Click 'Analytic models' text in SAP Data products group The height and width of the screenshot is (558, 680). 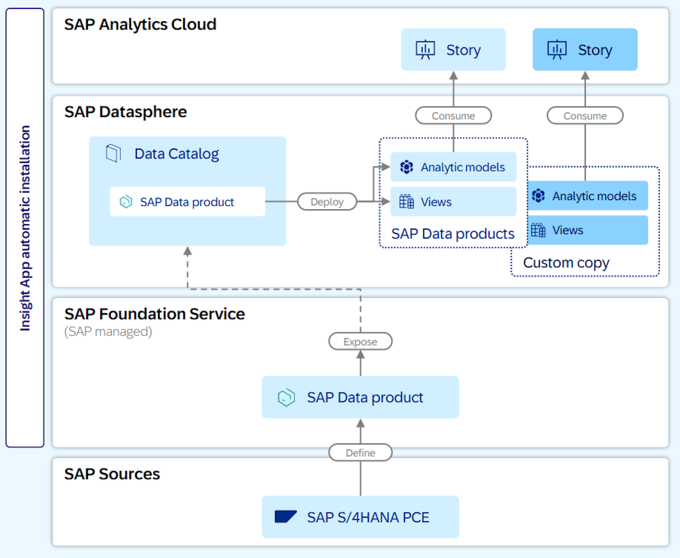(x=463, y=167)
